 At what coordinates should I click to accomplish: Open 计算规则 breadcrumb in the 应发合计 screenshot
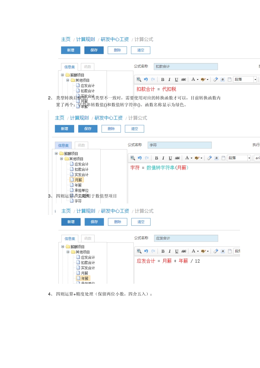[x=86, y=211]
